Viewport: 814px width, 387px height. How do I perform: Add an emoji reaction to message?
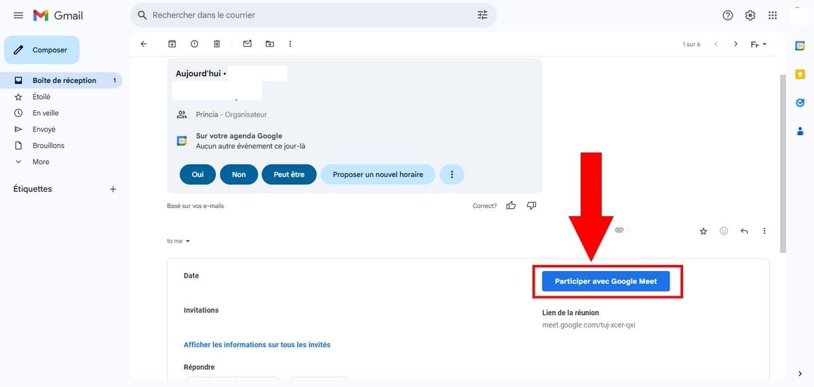pos(724,231)
